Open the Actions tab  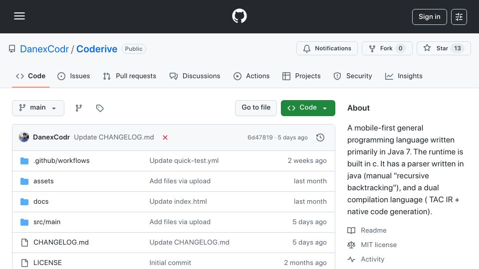coord(251,76)
